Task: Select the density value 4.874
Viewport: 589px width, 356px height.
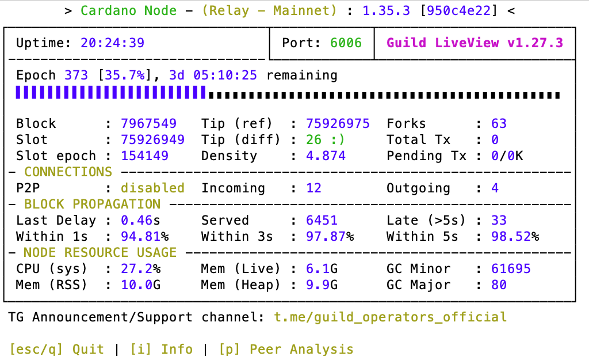Action: tap(326, 156)
